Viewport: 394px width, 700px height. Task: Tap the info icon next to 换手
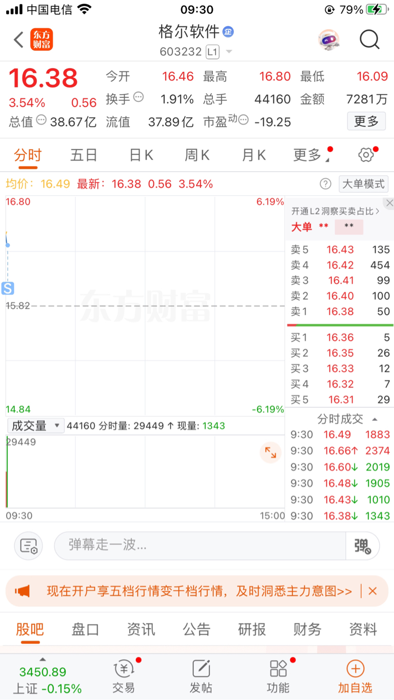coord(138,97)
